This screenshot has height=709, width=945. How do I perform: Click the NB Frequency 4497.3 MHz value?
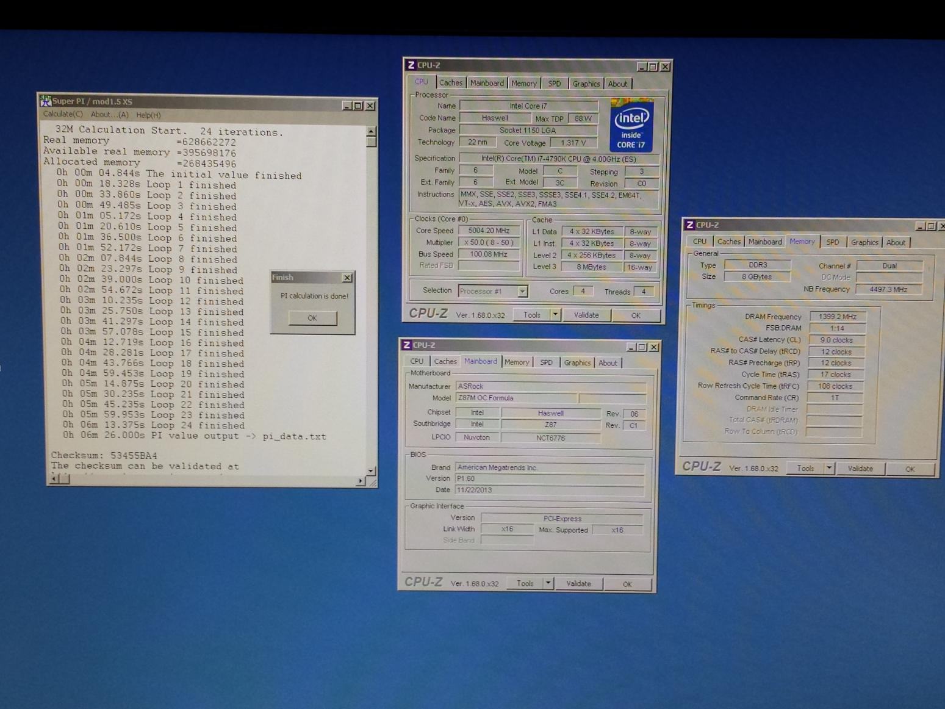click(x=888, y=290)
